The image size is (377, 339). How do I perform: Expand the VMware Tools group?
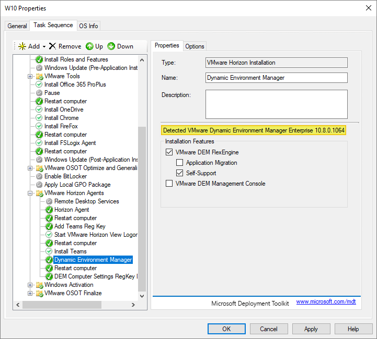(x=30, y=77)
